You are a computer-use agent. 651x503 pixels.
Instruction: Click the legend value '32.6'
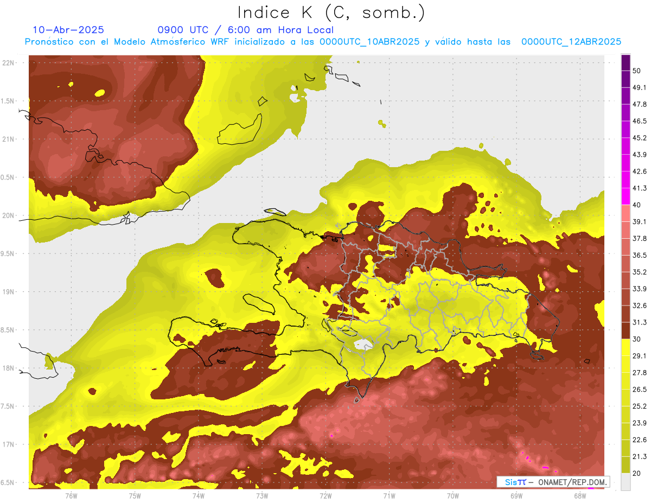(640, 305)
